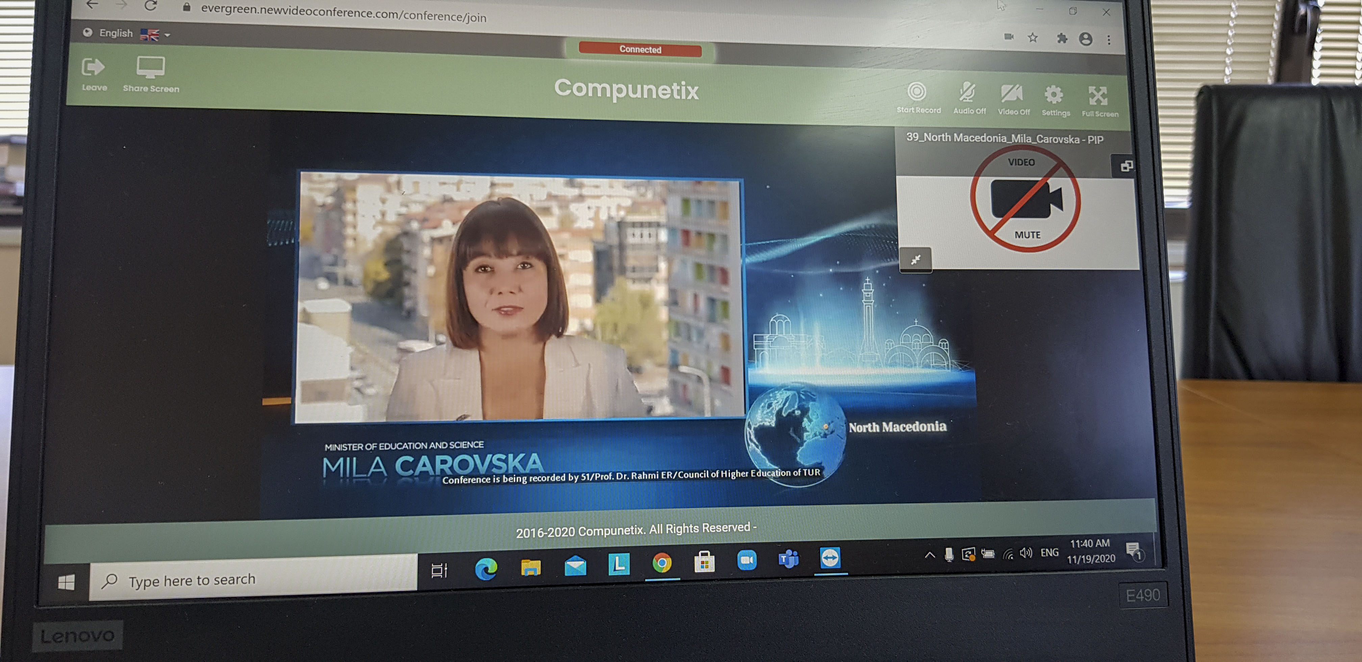
Task: Click the microphone tray icon
Action: tap(949, 554)
